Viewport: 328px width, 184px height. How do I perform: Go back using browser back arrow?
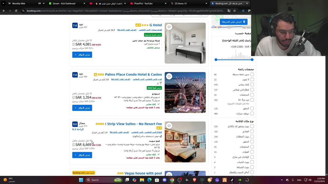click(4, 11)
